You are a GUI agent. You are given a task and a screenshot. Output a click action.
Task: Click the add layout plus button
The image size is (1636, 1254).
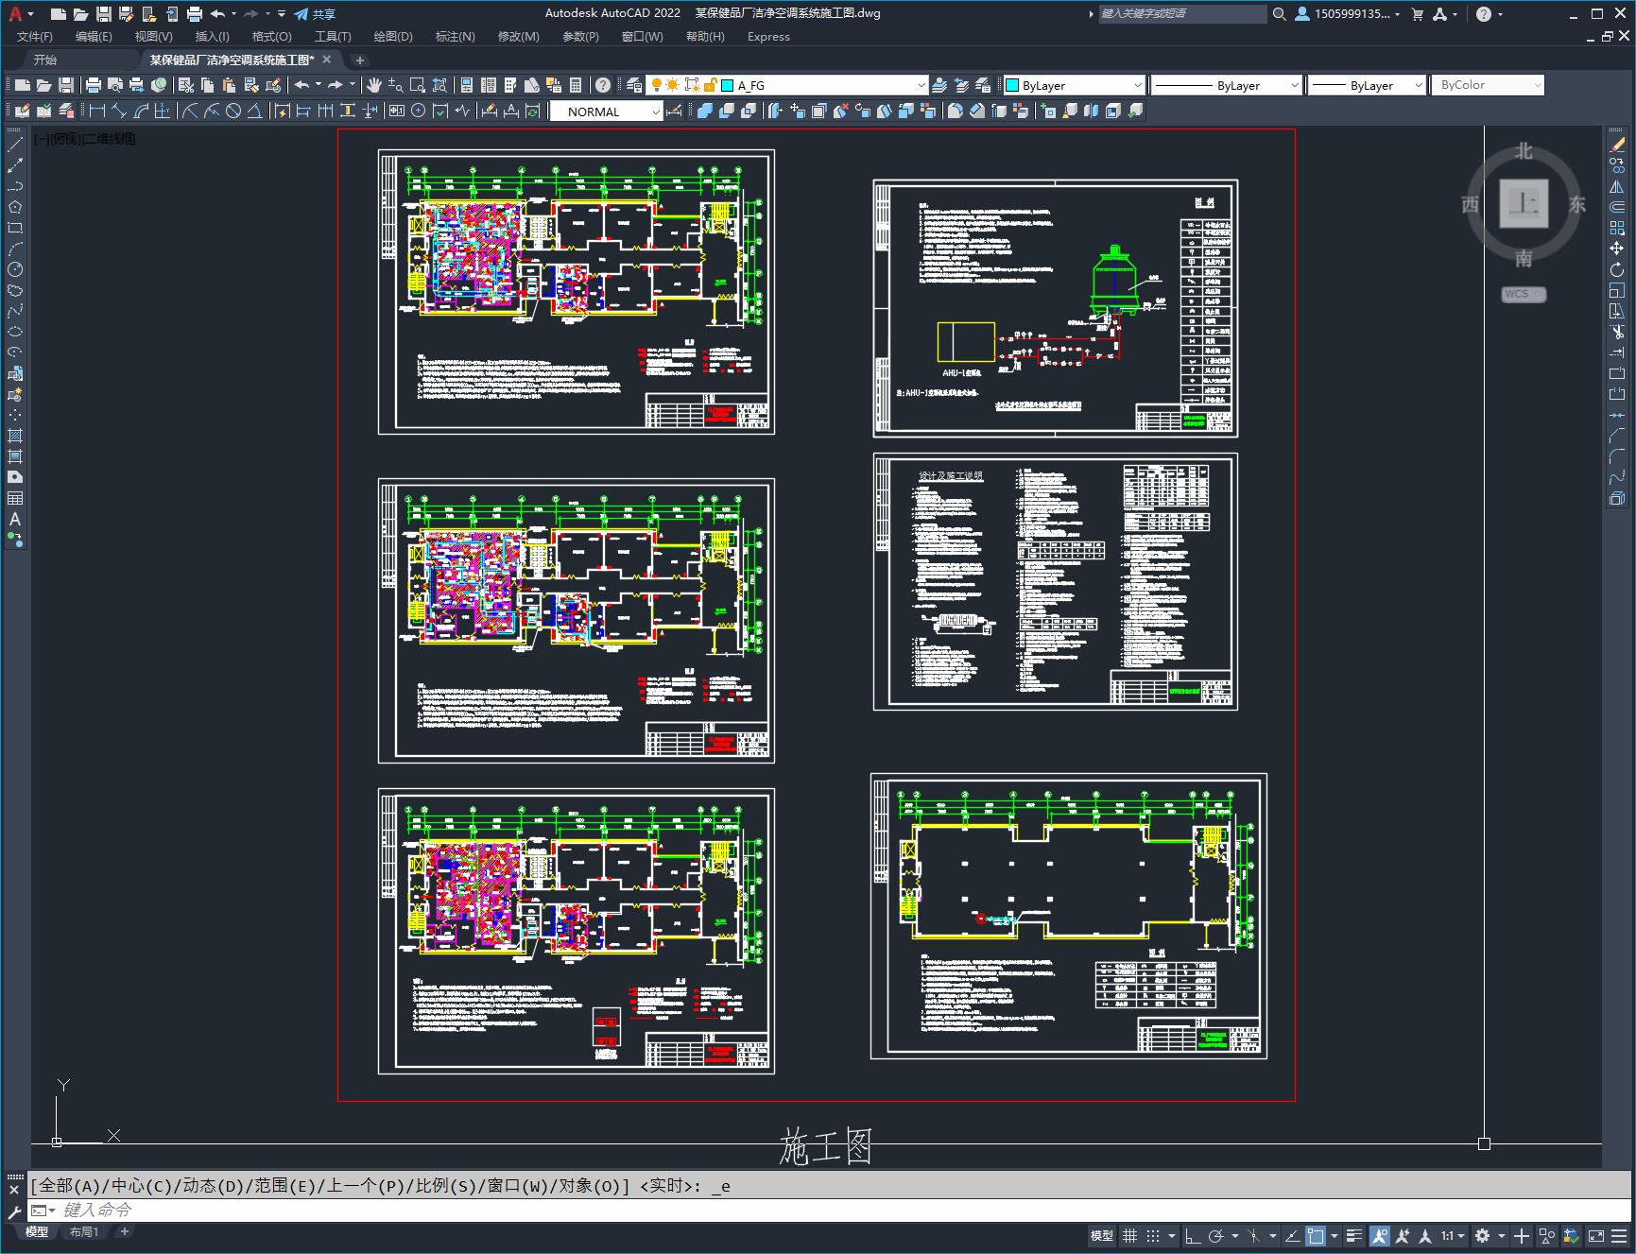[x=124, y=1231]
